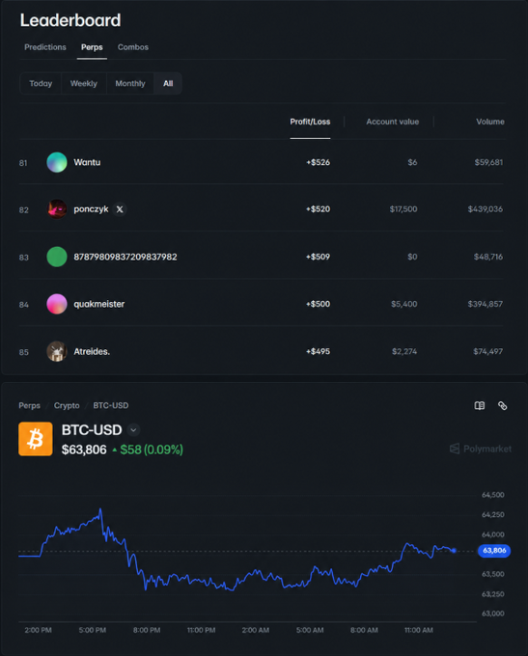Screen dimensions: 528x656
Task: Click green avatar of 8787980983720983​7982
Action: click(57, 257)
